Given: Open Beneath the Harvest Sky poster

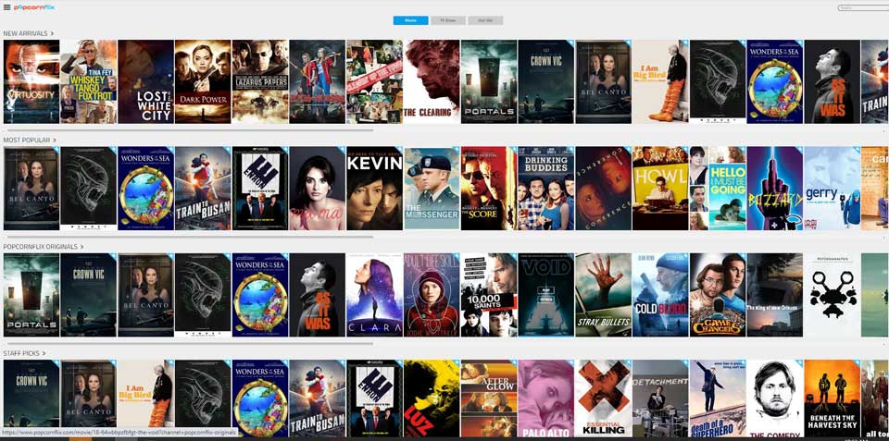Looking at the screenshot, I should pyautogui.click(x=833, y=398).
